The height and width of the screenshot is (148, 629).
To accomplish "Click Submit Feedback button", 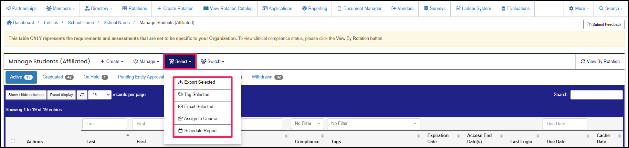I will click(x=604, y=24).
